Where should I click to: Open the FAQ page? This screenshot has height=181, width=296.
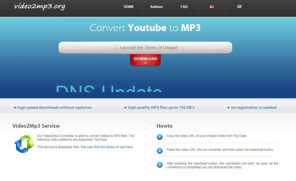pos(184,7)
